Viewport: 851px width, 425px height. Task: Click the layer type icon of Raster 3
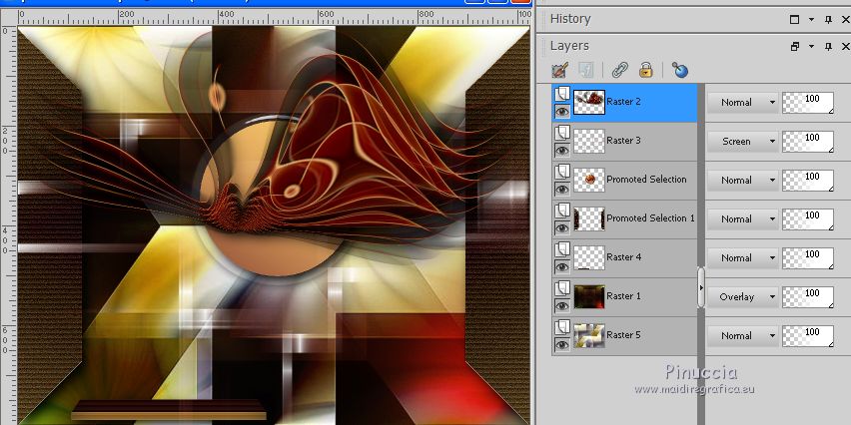pos(562,133)
